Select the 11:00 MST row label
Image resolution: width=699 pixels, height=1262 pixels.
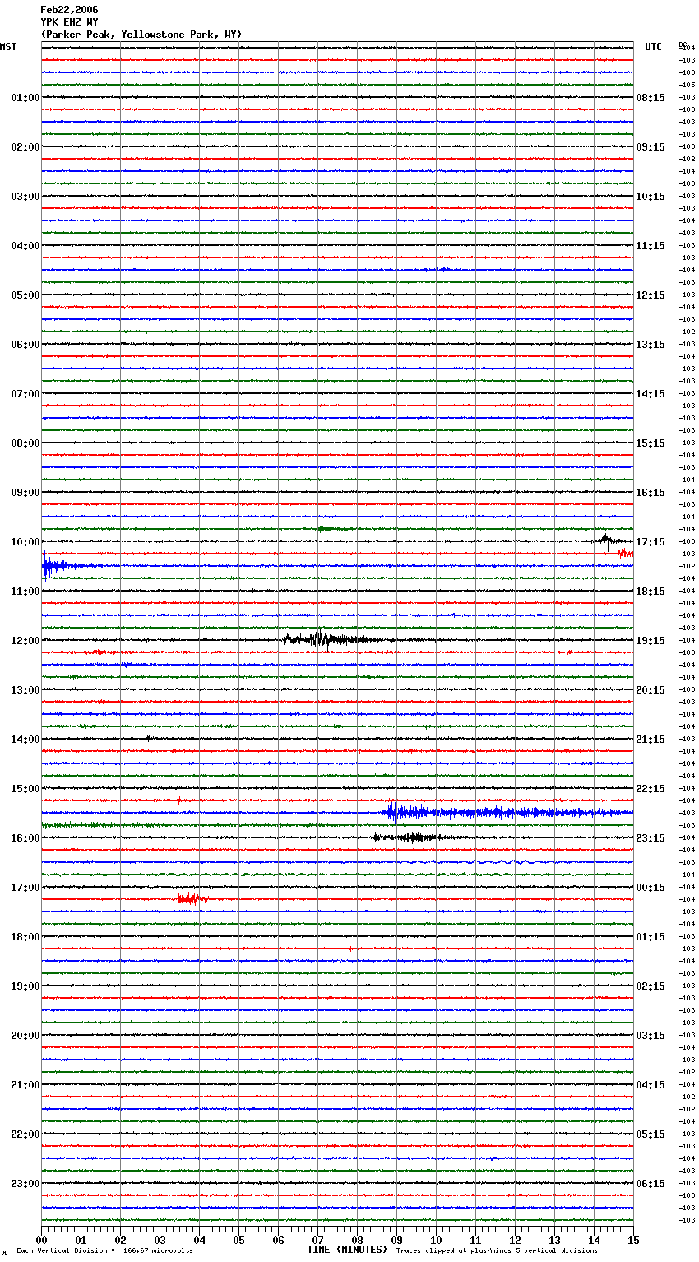25,592
